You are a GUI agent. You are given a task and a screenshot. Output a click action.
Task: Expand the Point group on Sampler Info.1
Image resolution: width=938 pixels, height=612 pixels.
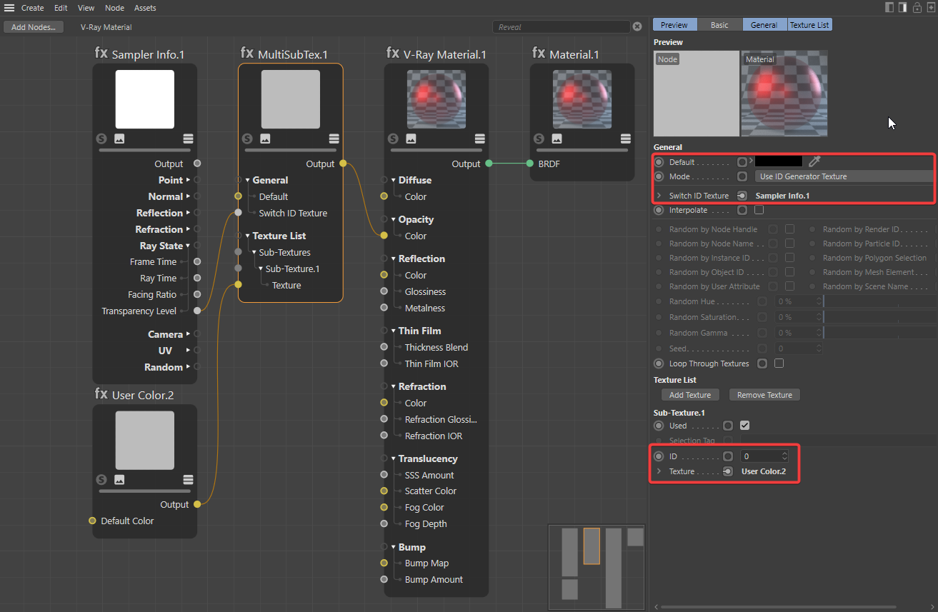(188, 180)
